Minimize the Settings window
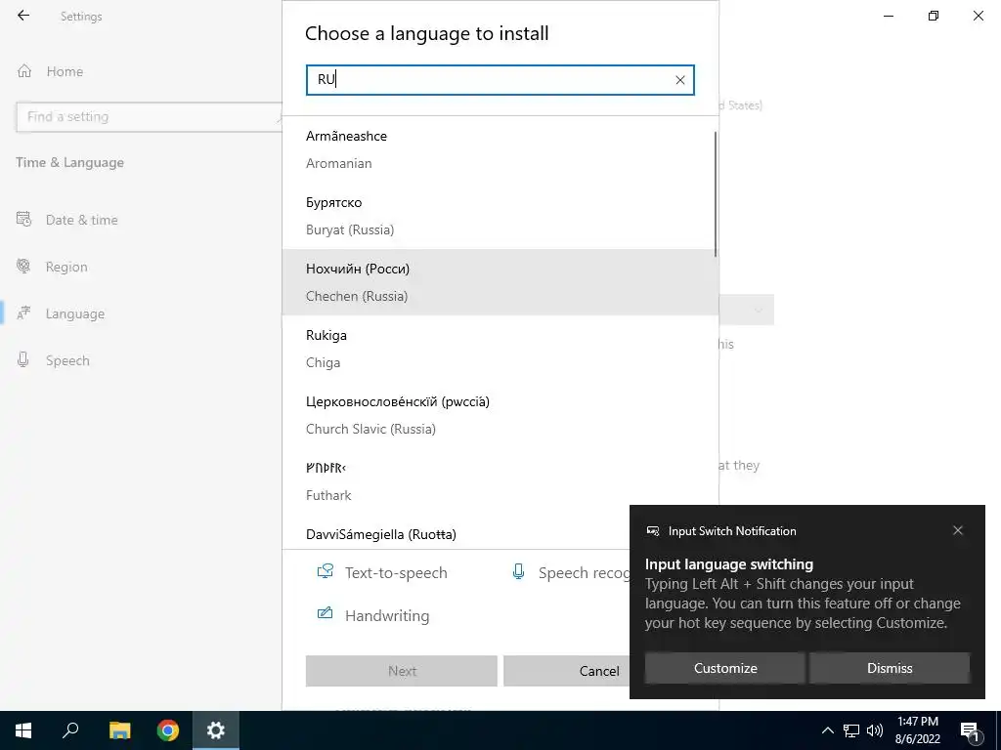Viewport: 1001px width, 750px height. point(889,16)
